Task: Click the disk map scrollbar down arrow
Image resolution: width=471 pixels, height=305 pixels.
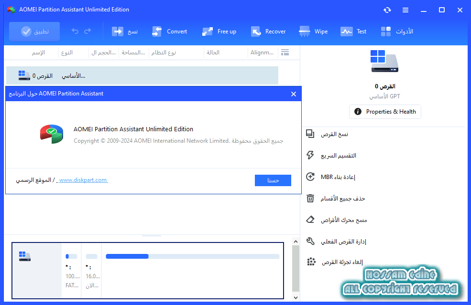Action: point(296,297)
